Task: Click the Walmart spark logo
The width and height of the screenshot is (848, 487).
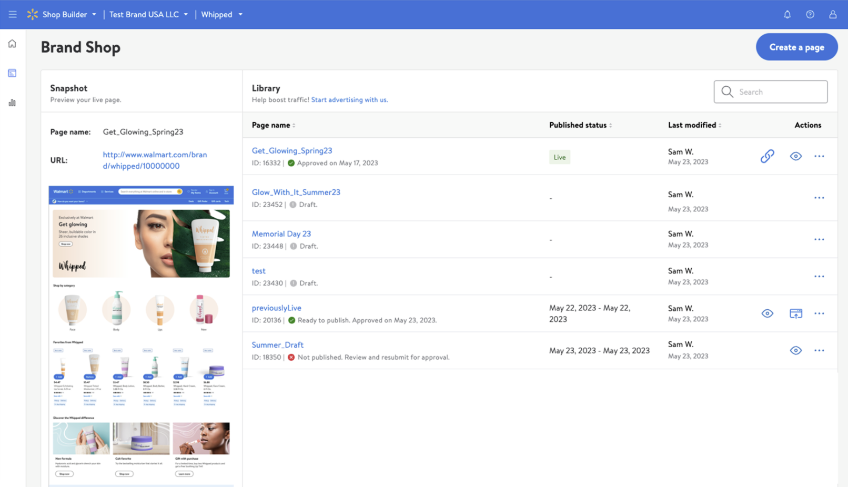Action: [32, 14]
